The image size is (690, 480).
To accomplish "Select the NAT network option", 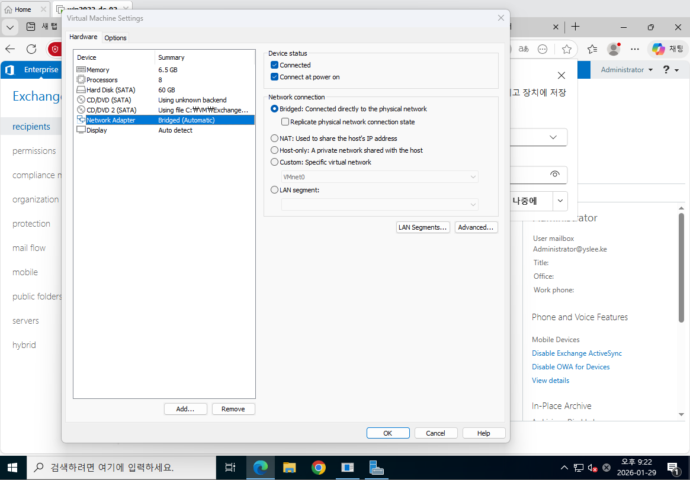I will (275, 138).
